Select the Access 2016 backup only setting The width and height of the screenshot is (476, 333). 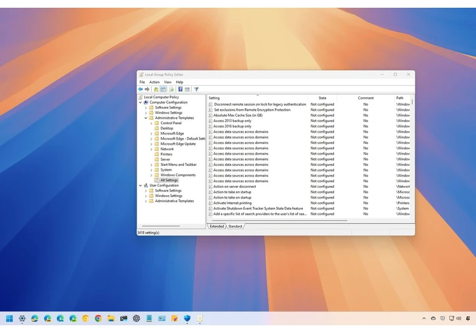point(232,126)
